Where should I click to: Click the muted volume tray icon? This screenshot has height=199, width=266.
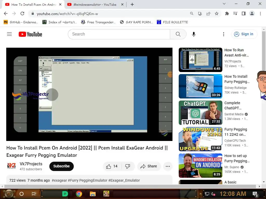[x=213, y=194]
